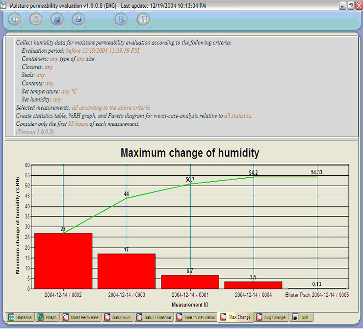Click 'all according to the above criteria' link
363x329 pixels.
(x=111, y=108)
